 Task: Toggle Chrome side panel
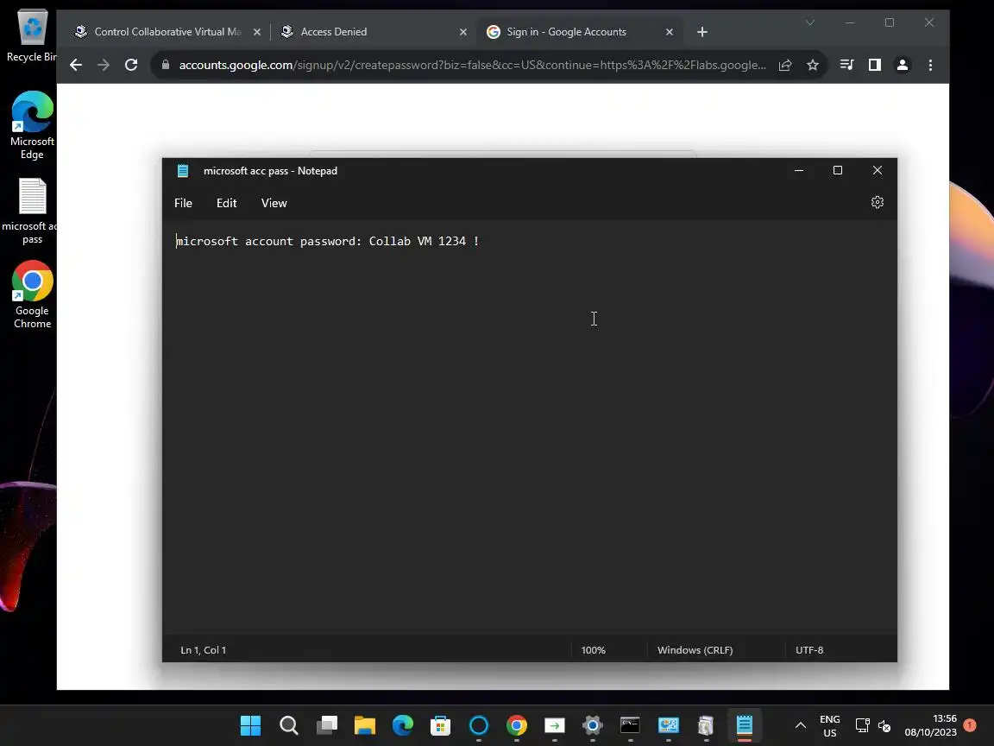pos(874,65)
